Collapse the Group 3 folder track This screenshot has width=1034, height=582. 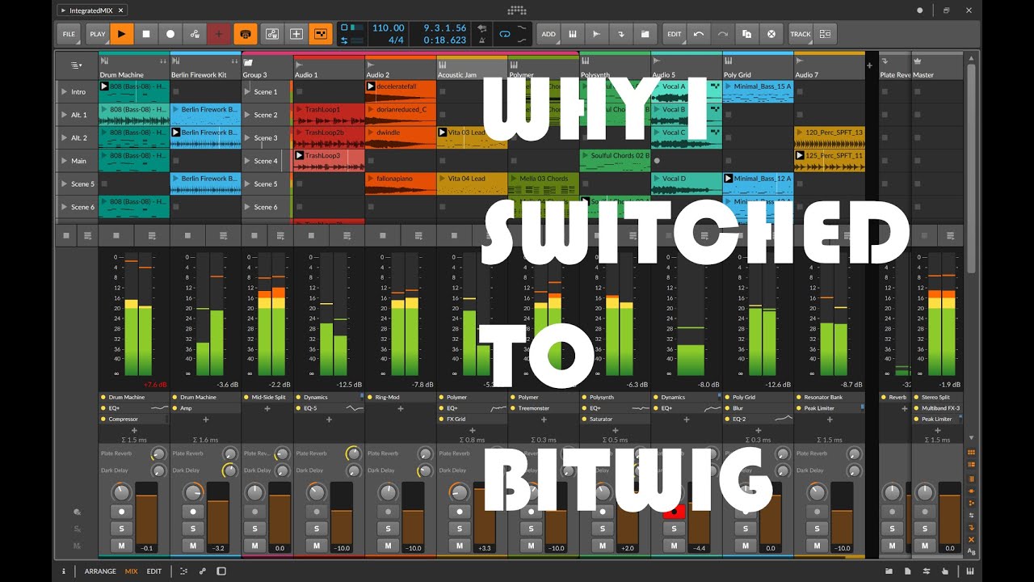248,62
